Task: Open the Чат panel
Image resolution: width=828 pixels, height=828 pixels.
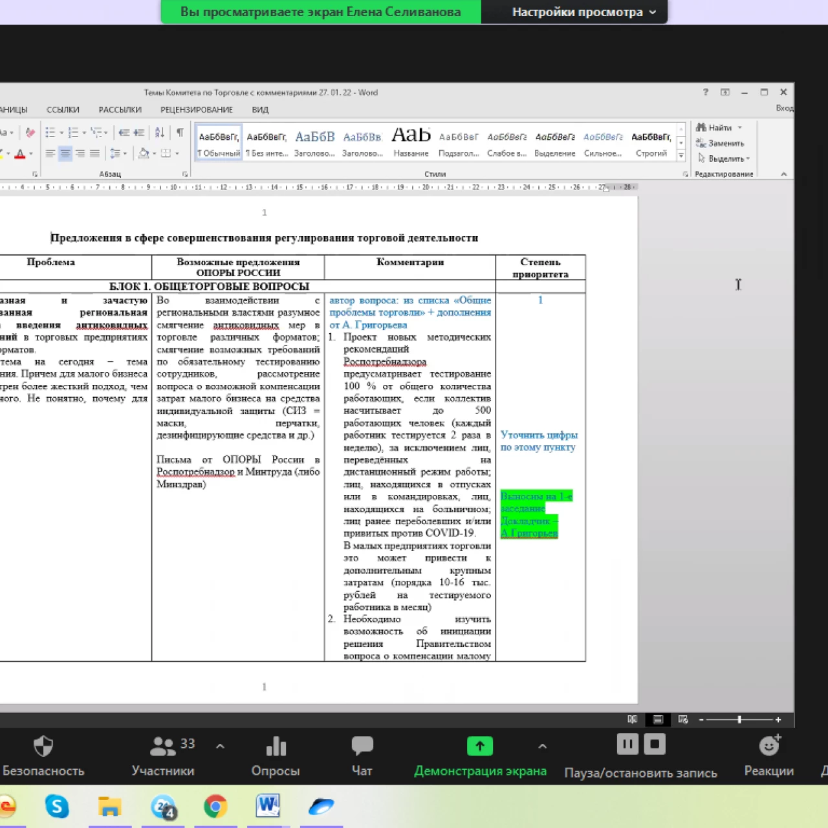Action: point(362,756)
